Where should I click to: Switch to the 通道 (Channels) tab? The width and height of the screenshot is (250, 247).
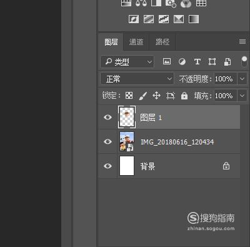coord(136,42)
